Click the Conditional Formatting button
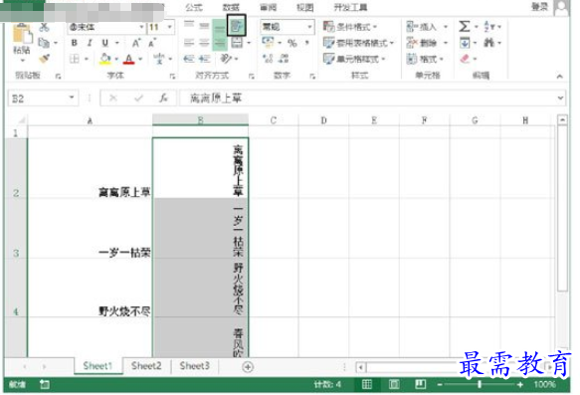The width and height of the screenshot is (580, 395). [x=349, y=27]
